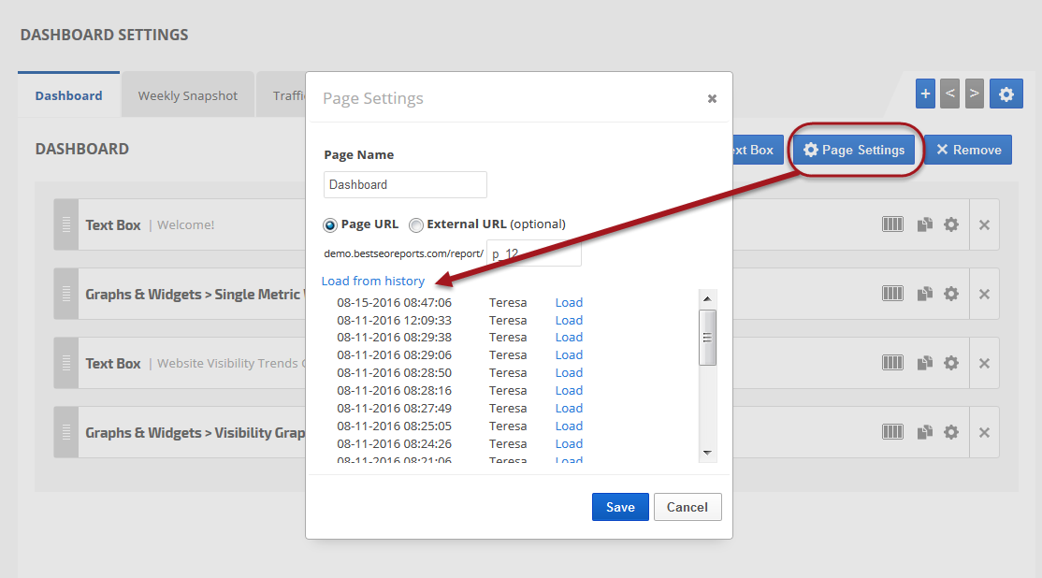Viewport: 1042px width, 578px height.
Task: Select the Page URL radio button
Action: [x=330, y=224]
